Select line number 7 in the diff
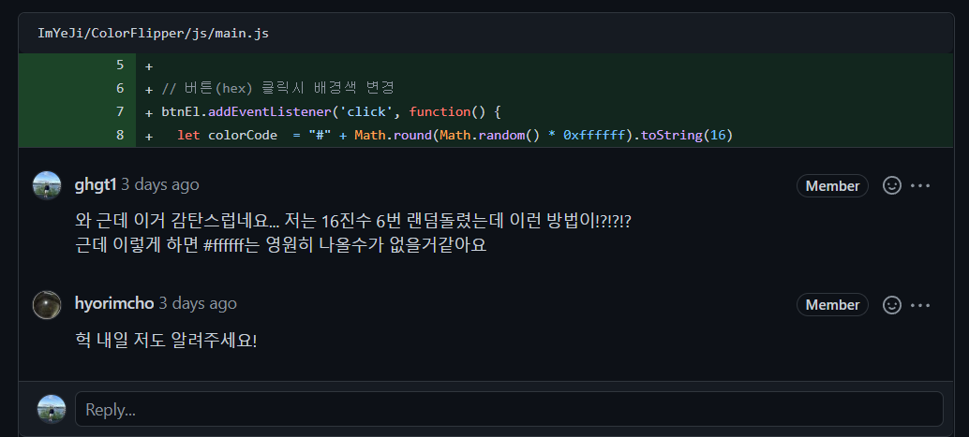Image resolution: width=969 pixels, height=437 pixels. tap(120, 111)
